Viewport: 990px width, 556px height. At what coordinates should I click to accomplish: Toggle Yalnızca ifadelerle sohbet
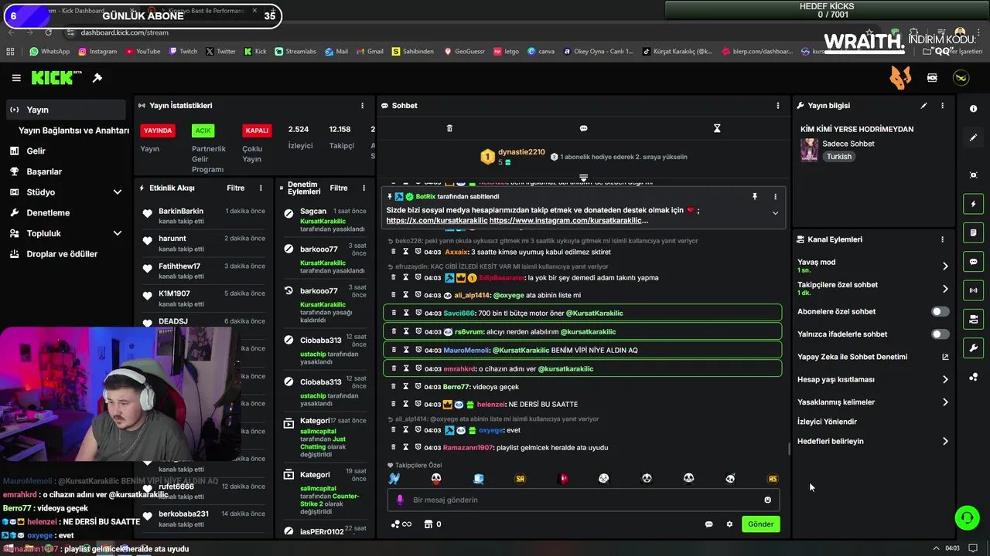940,334
